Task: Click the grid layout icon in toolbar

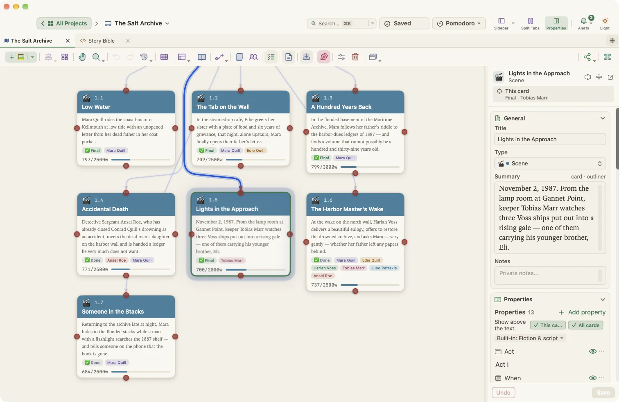Action: [65, 57]
